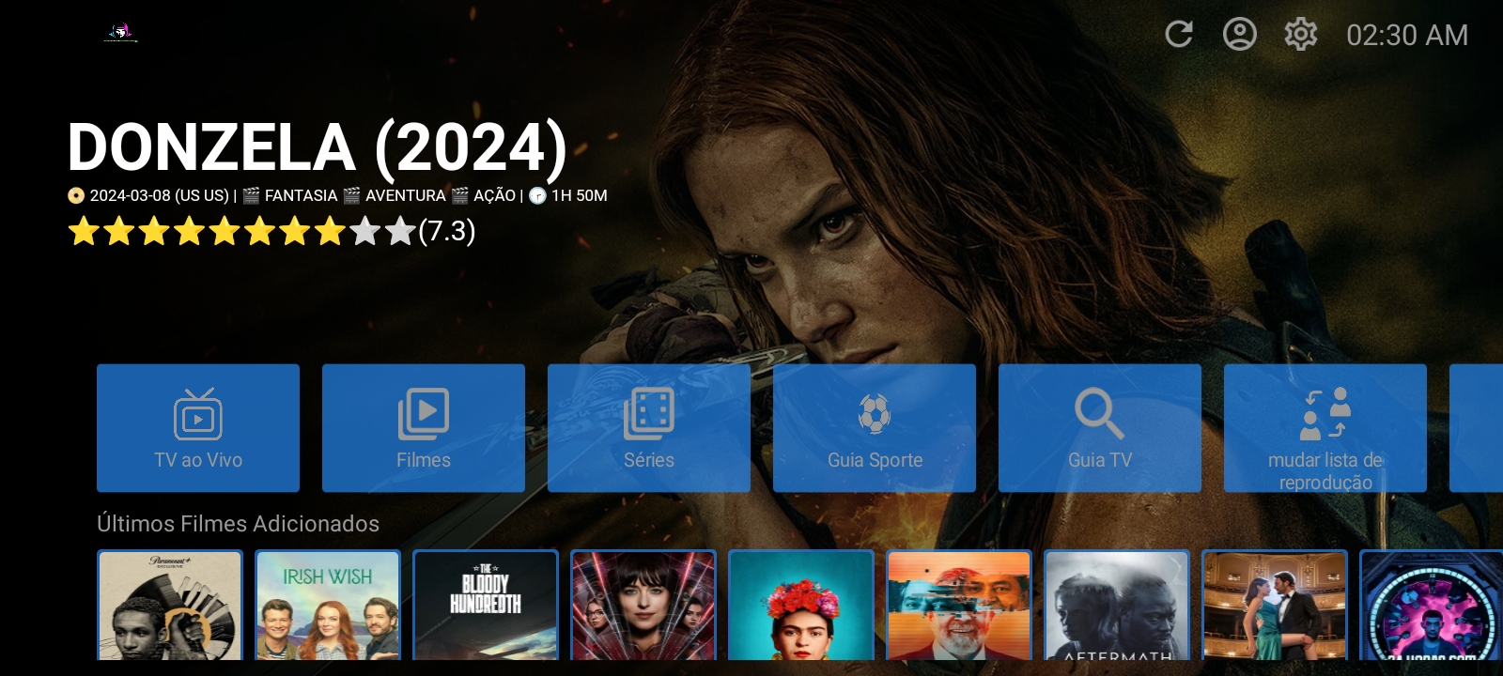Select the theater couple movie poster
The width and height of the screenshot is (1503, 676).
click(x=1275, y=605)
